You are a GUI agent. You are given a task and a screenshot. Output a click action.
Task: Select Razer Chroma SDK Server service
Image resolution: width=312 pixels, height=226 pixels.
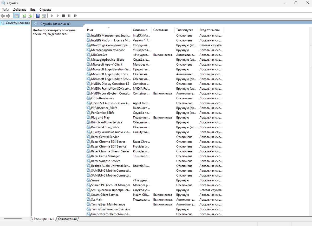pos(155,142)
